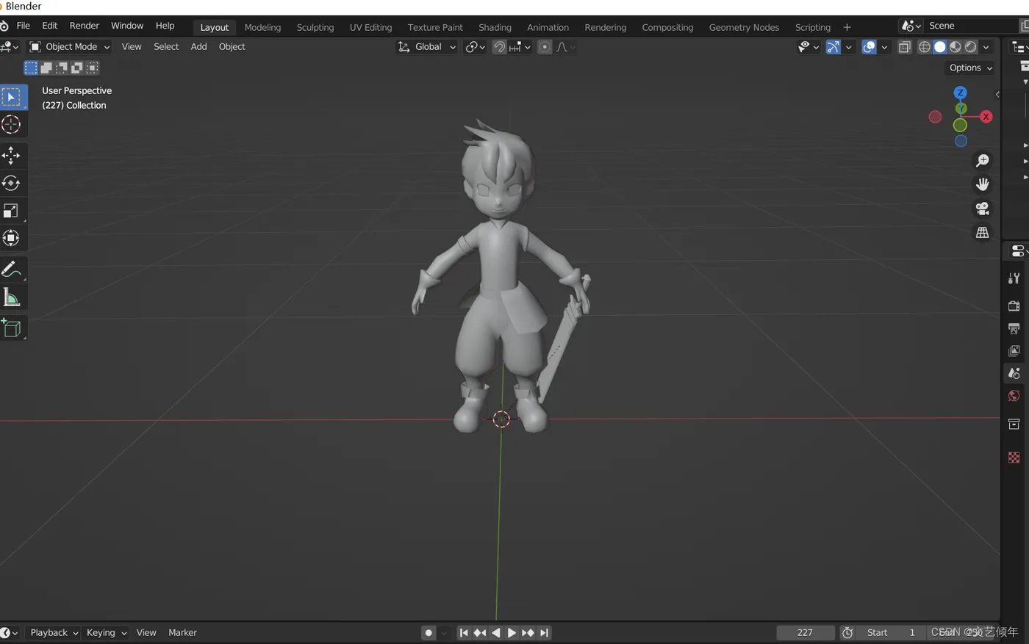This screenshot has width=1029, height=644.
Task: Select the Annotate pencil tool
Action: pyautogui.click(x=11, y=269)
